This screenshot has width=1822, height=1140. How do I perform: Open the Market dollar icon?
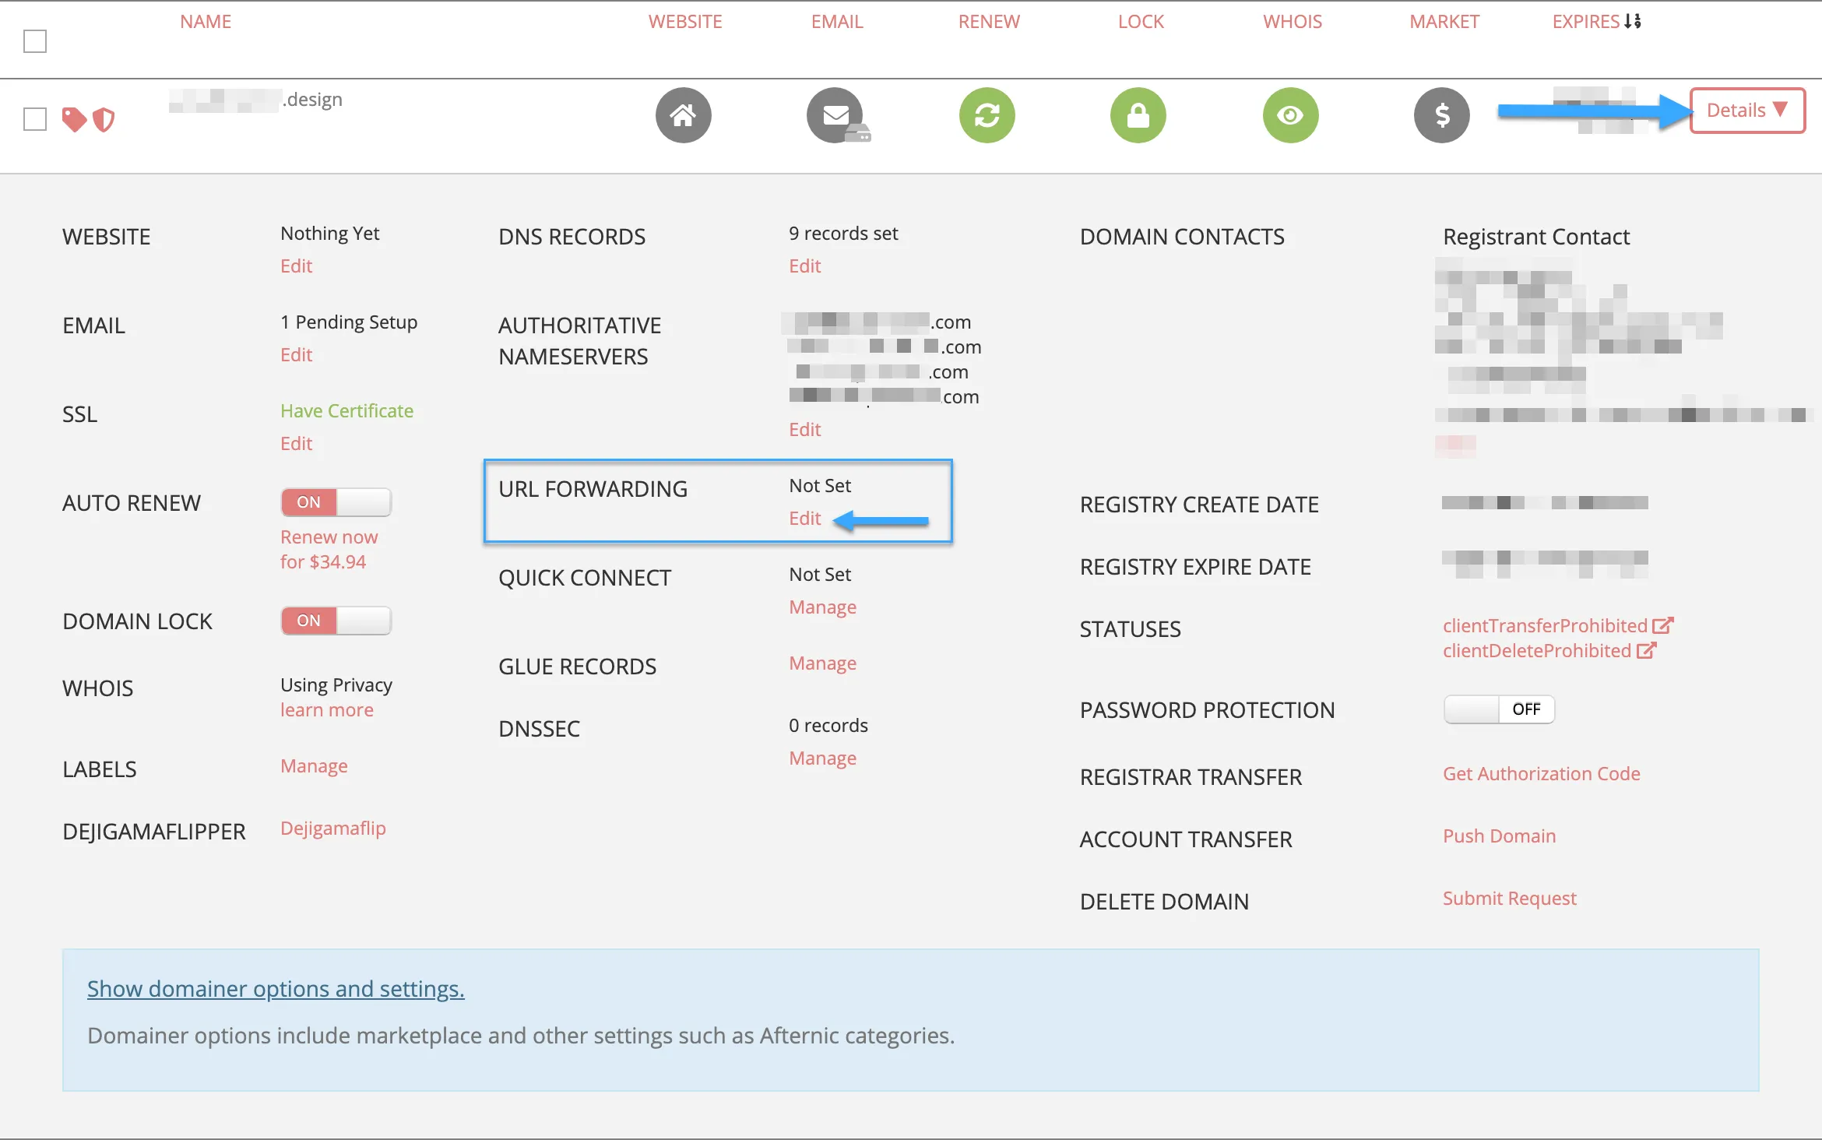1442,115
